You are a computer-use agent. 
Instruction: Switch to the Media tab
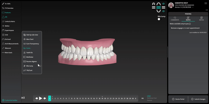[201, 19]
